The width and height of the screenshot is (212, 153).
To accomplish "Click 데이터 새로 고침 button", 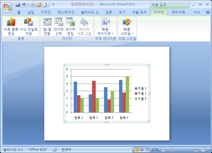I will coord(84,26).
